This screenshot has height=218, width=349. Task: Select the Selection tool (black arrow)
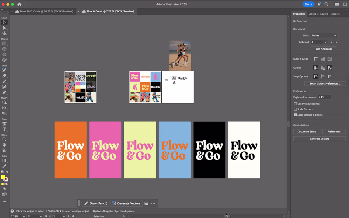(x=4, y=22)
